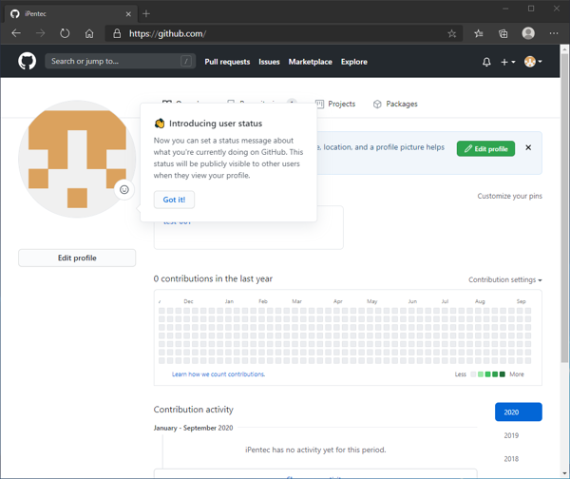Switch to the Projects tab
This screenshot has height=479, width=570.
pyautogui.click(x=335, y=104)
